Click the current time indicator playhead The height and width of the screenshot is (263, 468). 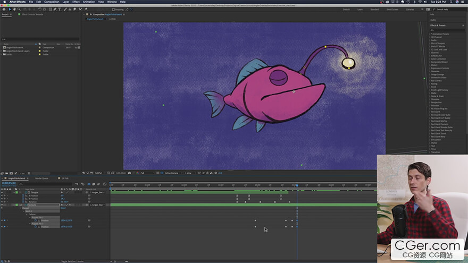pyautogui.click(x=297, y=185)
